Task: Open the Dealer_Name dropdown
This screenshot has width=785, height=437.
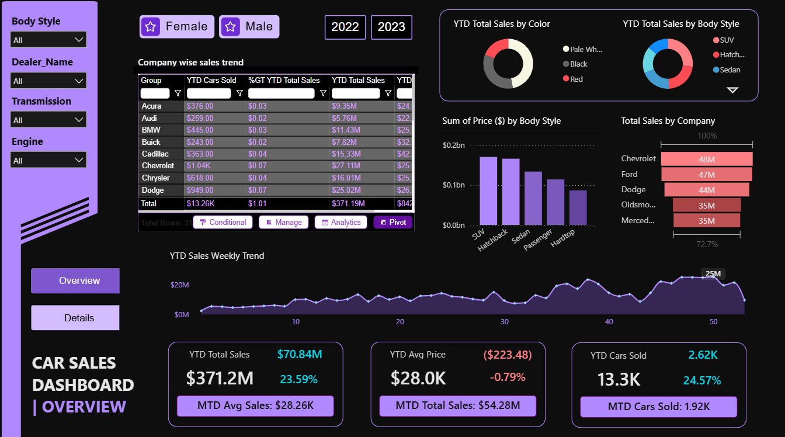Action: pyautogui.click(x=48, y=81)
